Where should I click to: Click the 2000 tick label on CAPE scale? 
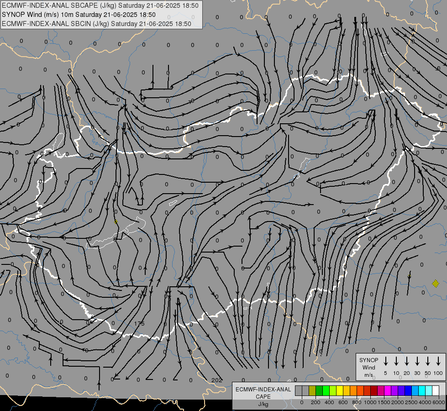[x=398, y=402]
